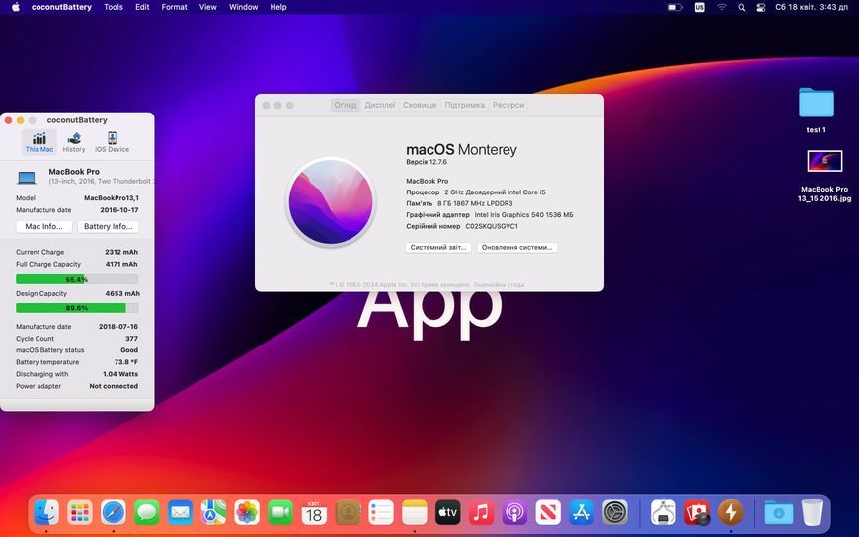Open the Wi-Fi menu bar icon
The height and width of the screenshot is (537, 859).
[722, 7]
